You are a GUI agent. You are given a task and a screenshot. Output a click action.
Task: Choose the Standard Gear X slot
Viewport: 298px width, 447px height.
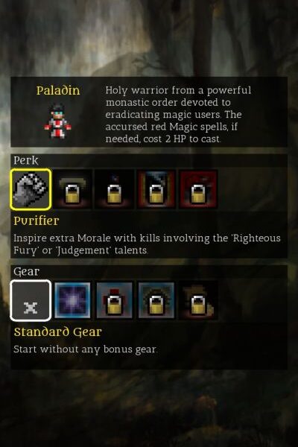31,300
